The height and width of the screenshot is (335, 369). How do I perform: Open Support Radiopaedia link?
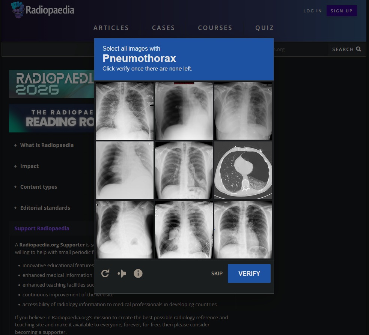pos(42,228)
